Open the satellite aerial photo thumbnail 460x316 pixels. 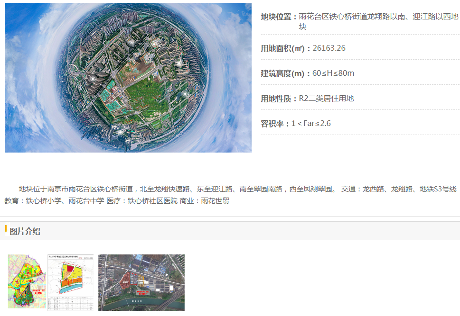coord(141,283)
